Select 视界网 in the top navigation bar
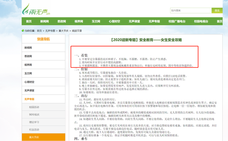Image resolution: width=228 pixels, height=141 pixels. coord(79,21)
